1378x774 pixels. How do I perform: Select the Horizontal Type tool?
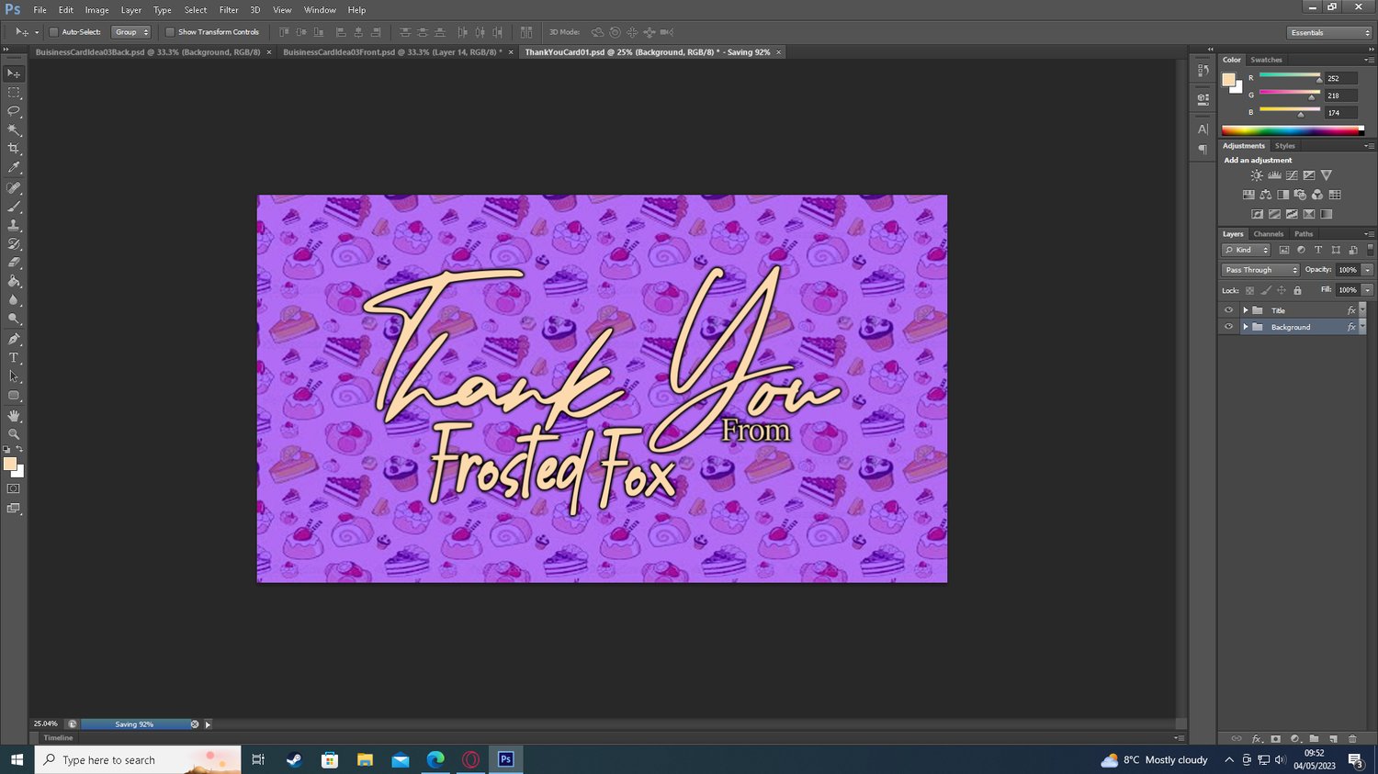14,358
